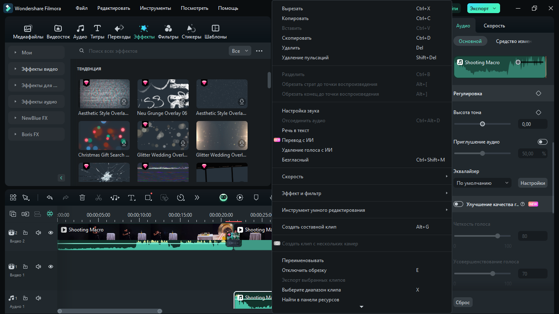Image resolution: width=559 pixels, height=314 pixels.
Task: Open the Медиафайлы media panel
Action: [28, 32]
